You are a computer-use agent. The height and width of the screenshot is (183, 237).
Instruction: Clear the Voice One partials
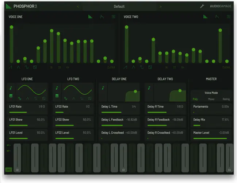click(111, 67)
